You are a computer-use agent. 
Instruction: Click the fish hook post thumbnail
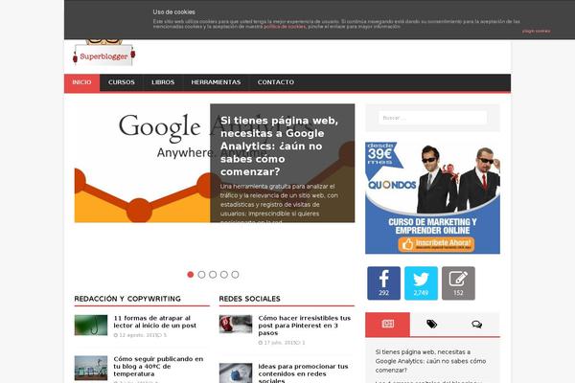point(91,326)
